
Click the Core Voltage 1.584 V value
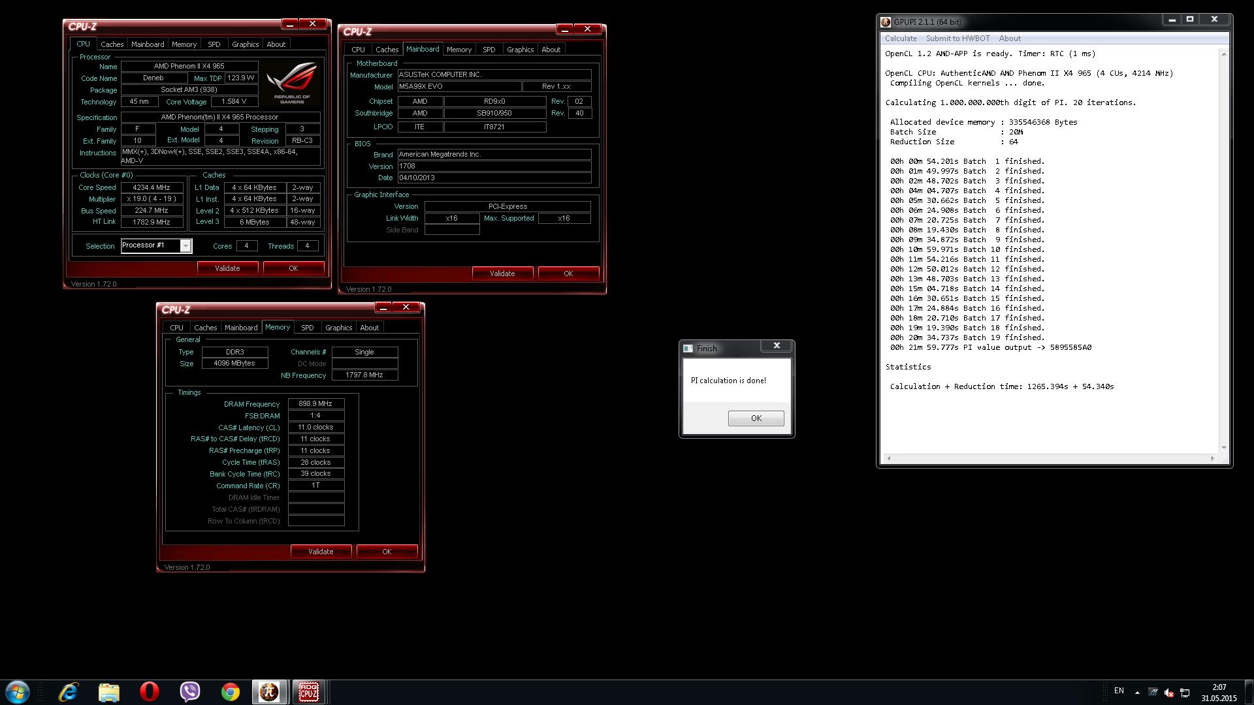click(234, 102)
